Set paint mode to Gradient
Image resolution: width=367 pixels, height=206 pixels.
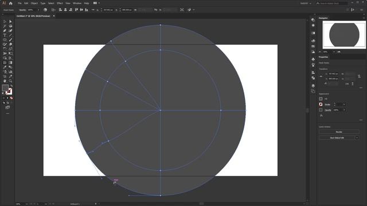pyautogui.click(x=7, y=98)
